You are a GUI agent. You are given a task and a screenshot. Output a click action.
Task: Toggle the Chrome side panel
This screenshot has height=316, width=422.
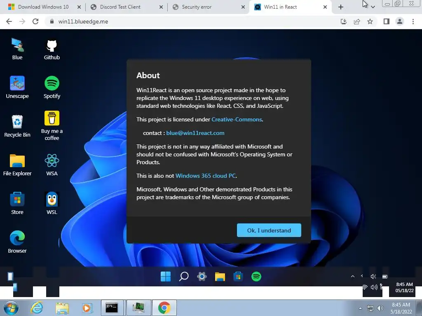pyautogui.click(x=387, y=21)
